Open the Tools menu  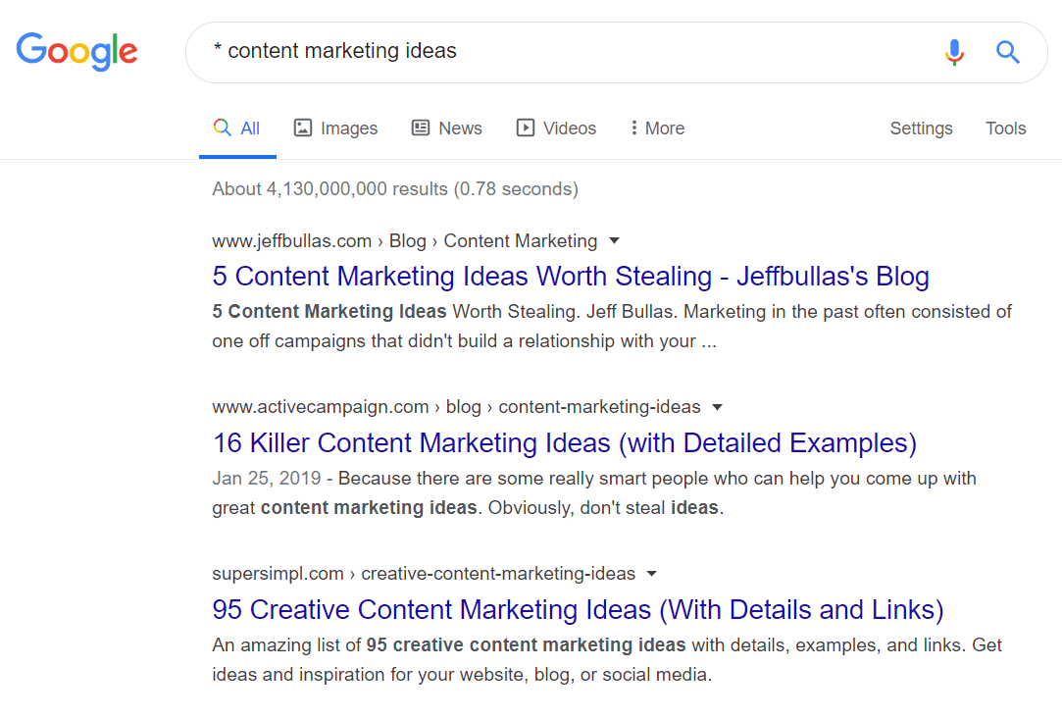1005,128
